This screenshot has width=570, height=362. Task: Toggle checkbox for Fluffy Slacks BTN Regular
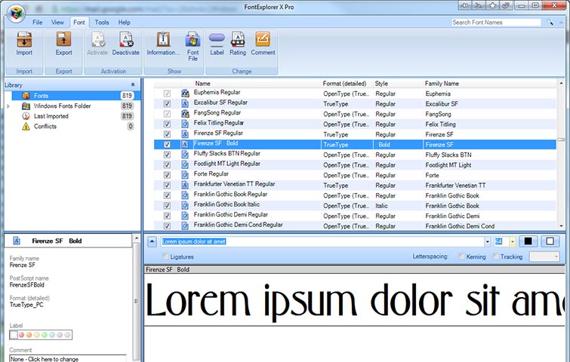(x=167, y=155)
